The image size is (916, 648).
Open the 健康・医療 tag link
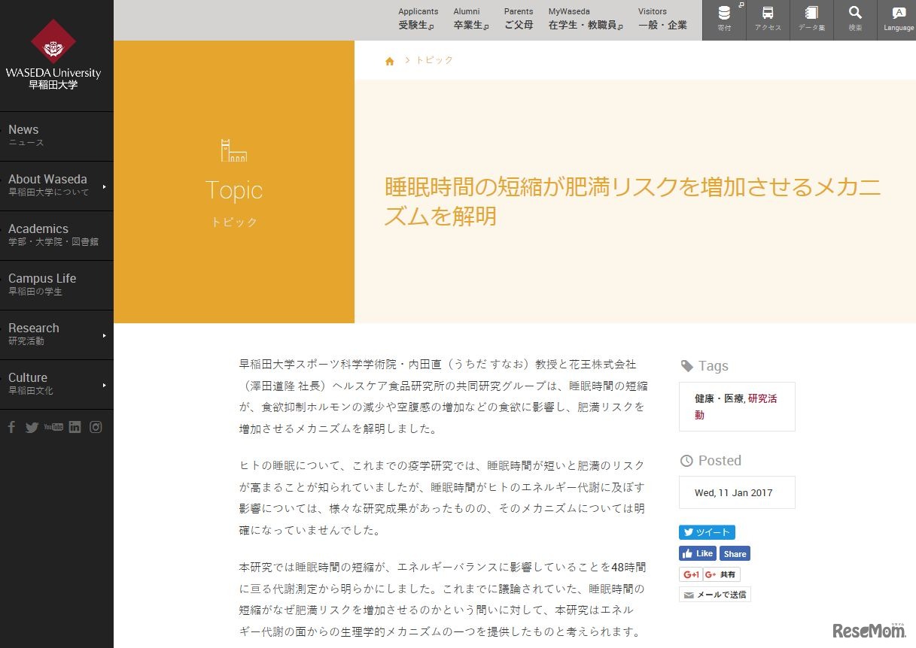pyautogui.click(x=719, y=398)
